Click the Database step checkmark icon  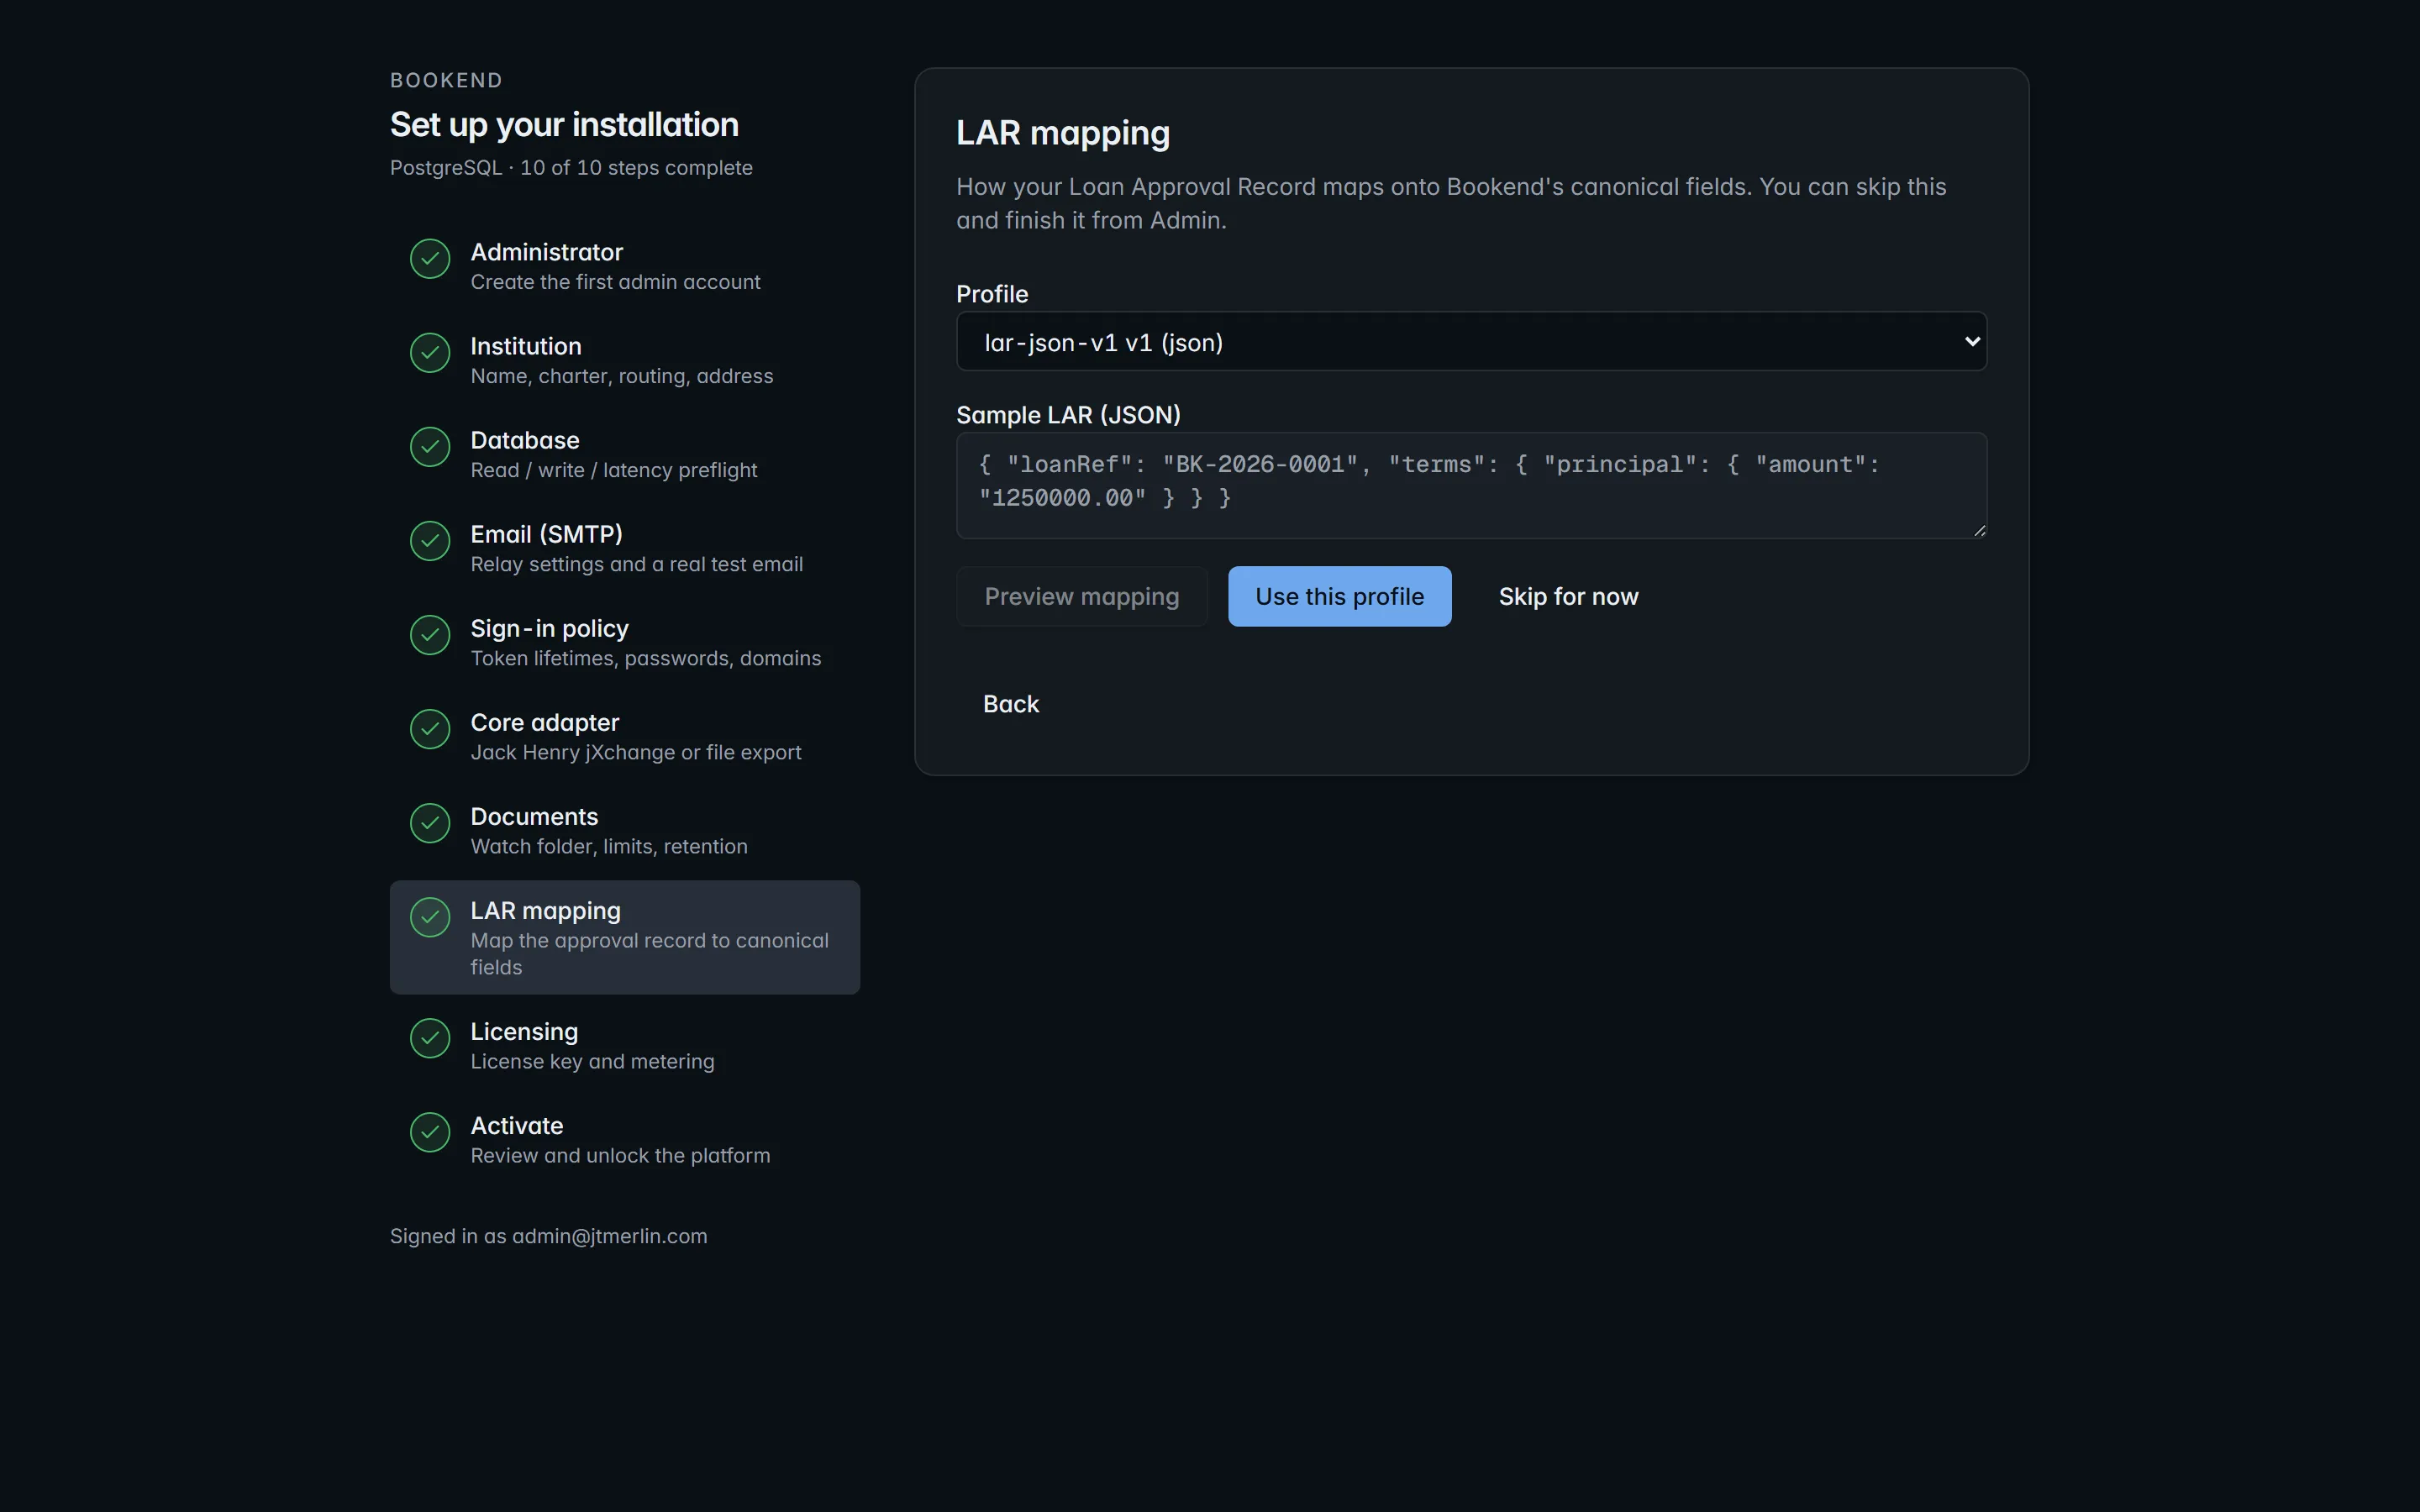point(430,447)
